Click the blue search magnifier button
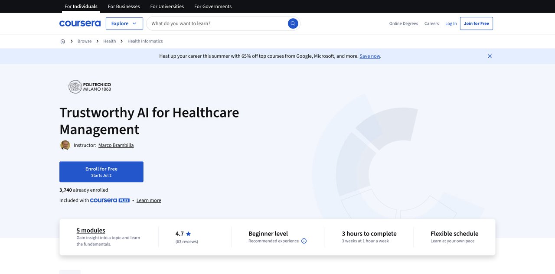555x274 pixels. 293,23
